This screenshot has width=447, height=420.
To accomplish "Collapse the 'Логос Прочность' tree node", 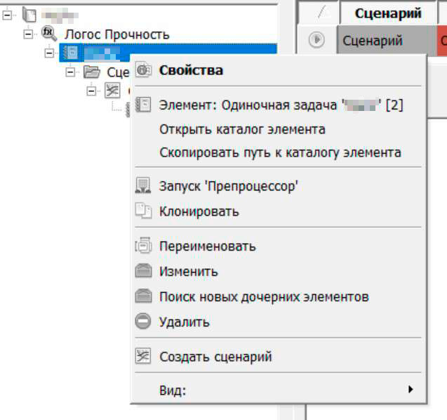I will (28, 34).
